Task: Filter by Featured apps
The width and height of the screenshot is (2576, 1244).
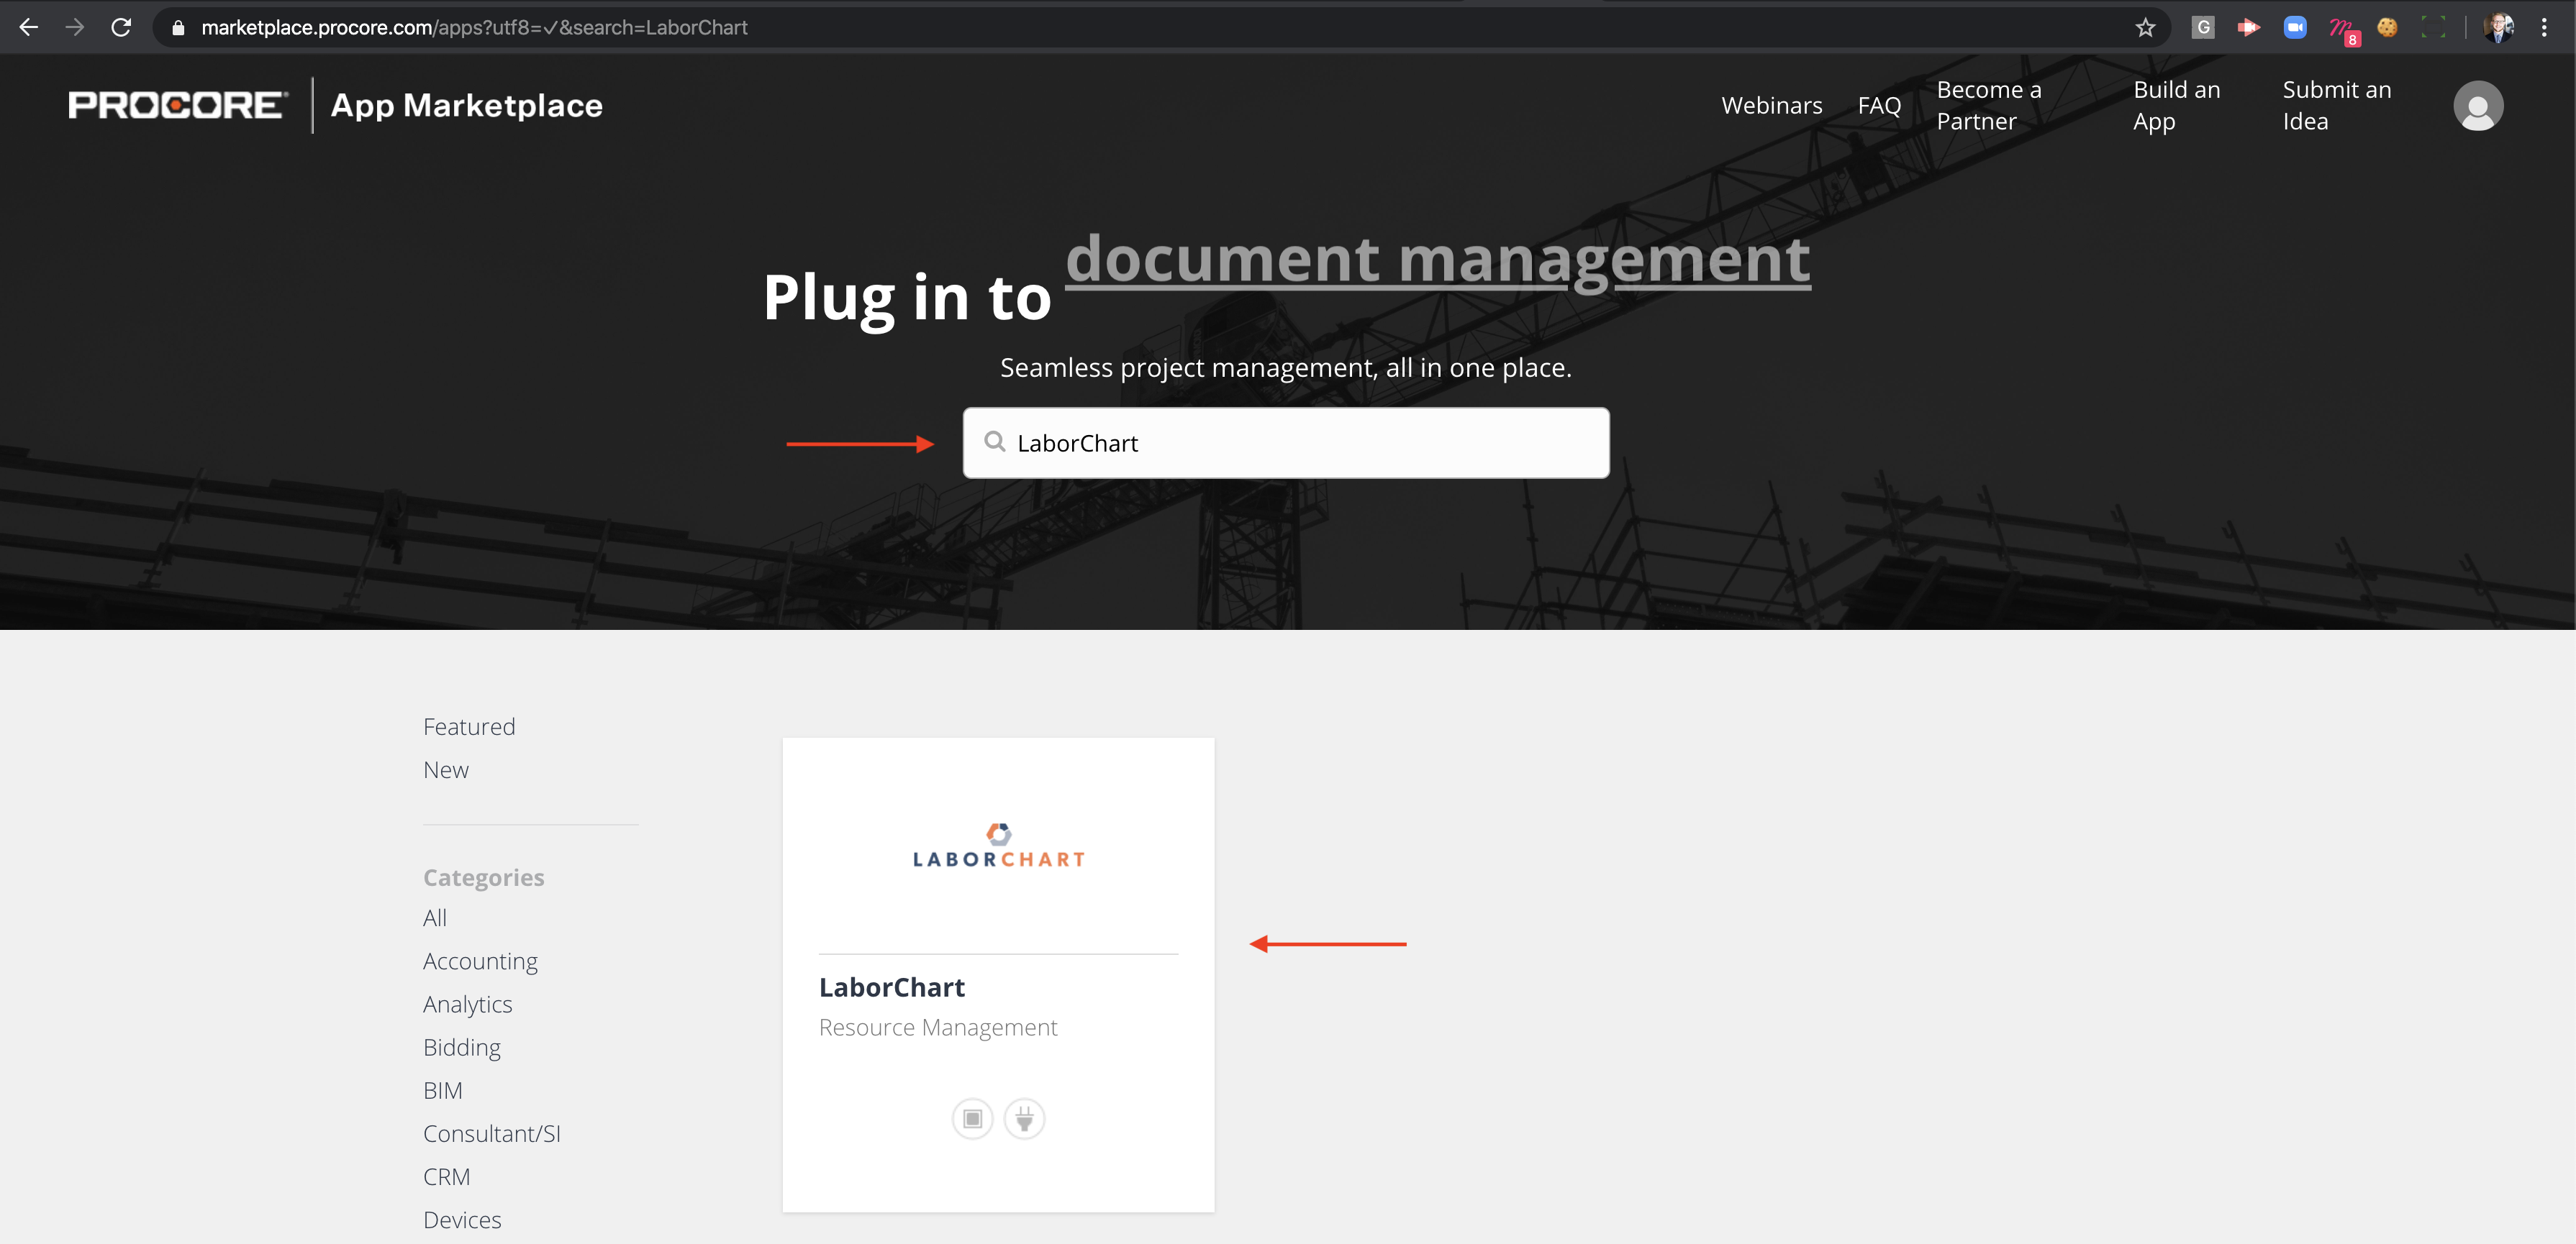Action: point(469,726)
